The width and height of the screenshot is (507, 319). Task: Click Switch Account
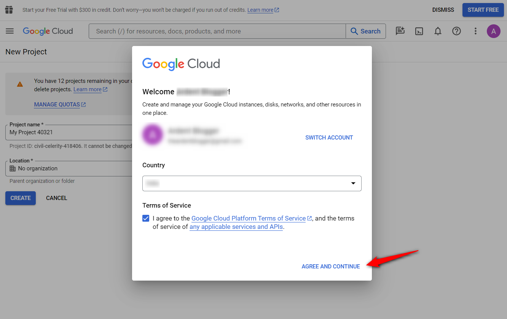click(329, 138)
